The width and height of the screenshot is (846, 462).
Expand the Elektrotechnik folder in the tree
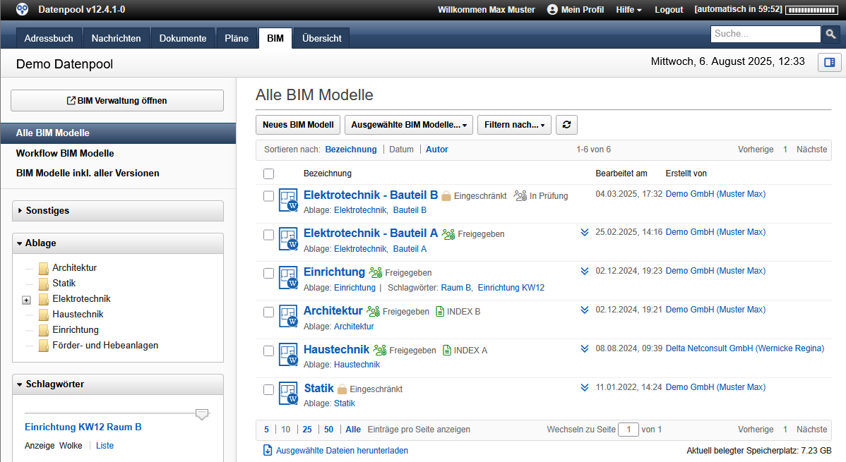[x=26, y=300]
